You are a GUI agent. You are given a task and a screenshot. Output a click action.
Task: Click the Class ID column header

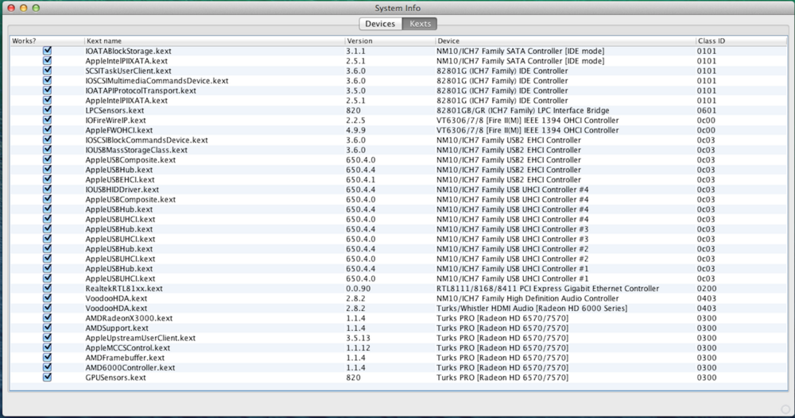click(739, 40)
